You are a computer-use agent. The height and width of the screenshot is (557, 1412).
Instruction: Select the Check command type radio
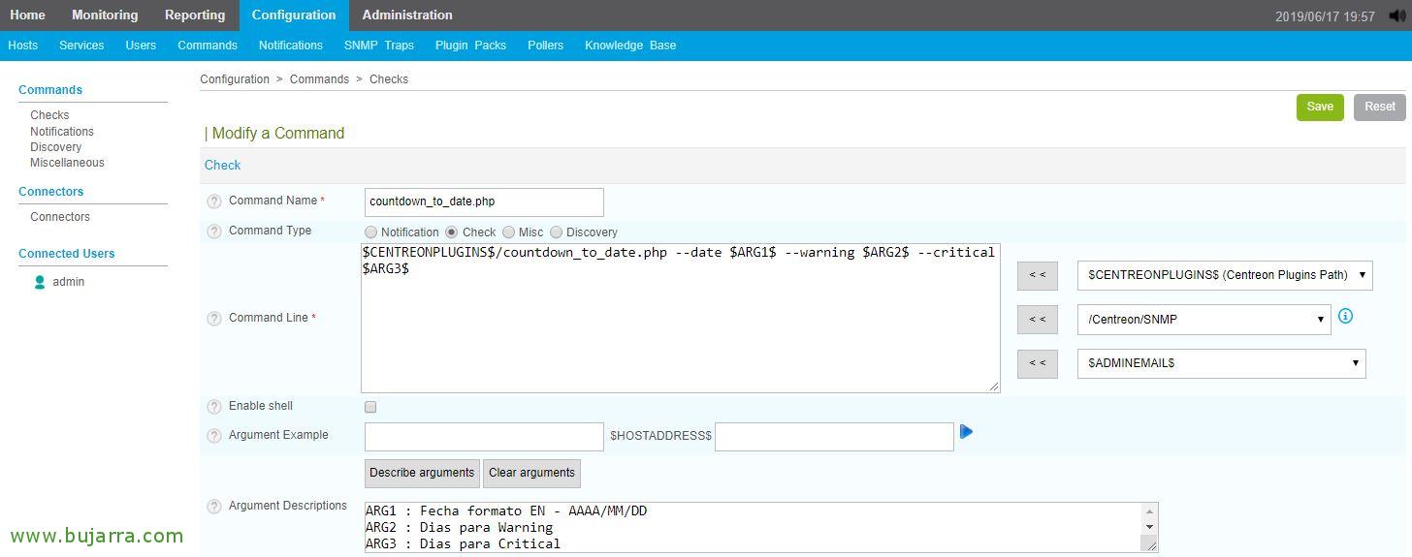[x=452, y=232]
